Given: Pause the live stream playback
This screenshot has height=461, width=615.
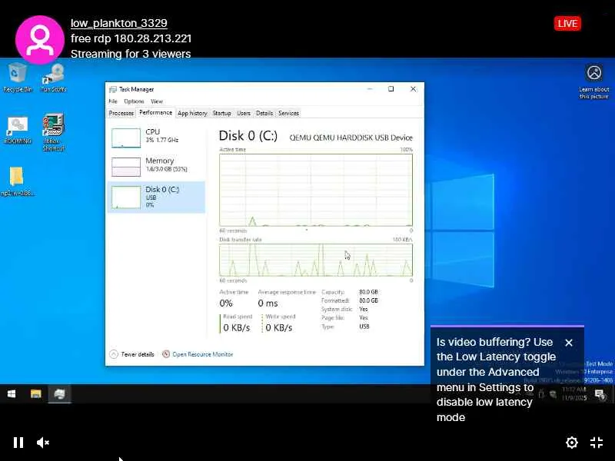Looking at the screenshot, I should click(x=18, y=443).
